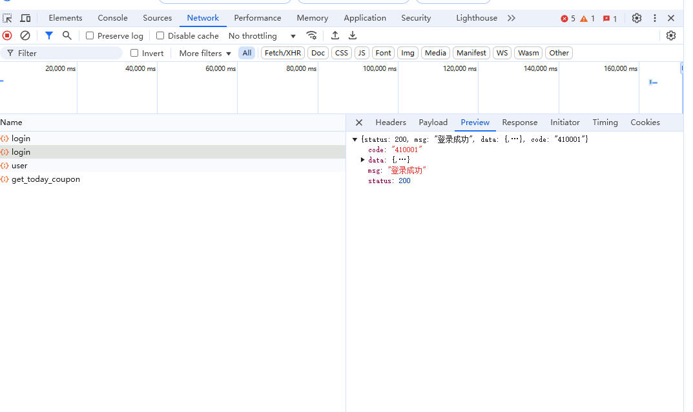Image resolution: width=693 pixels, height=412 pixels.
Task: Open the No throttling dropdown
Action: pos(262,36)
